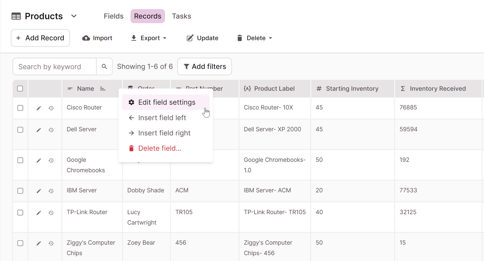The height and width of the screenshot is (261, 484).
Task: Open the Delete dropdown menu
Action: click(255, 38)
